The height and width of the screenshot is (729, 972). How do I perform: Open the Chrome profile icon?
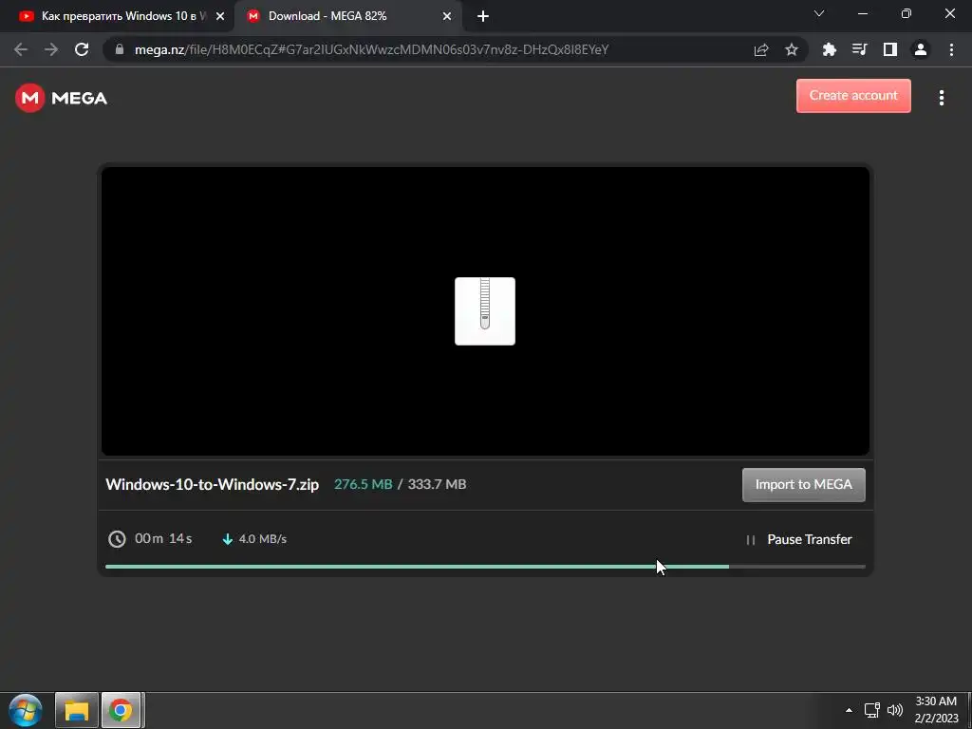tap(921, 49)
